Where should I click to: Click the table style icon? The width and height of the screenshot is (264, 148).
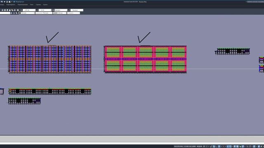pyautogui.click(x=53, y=10)
